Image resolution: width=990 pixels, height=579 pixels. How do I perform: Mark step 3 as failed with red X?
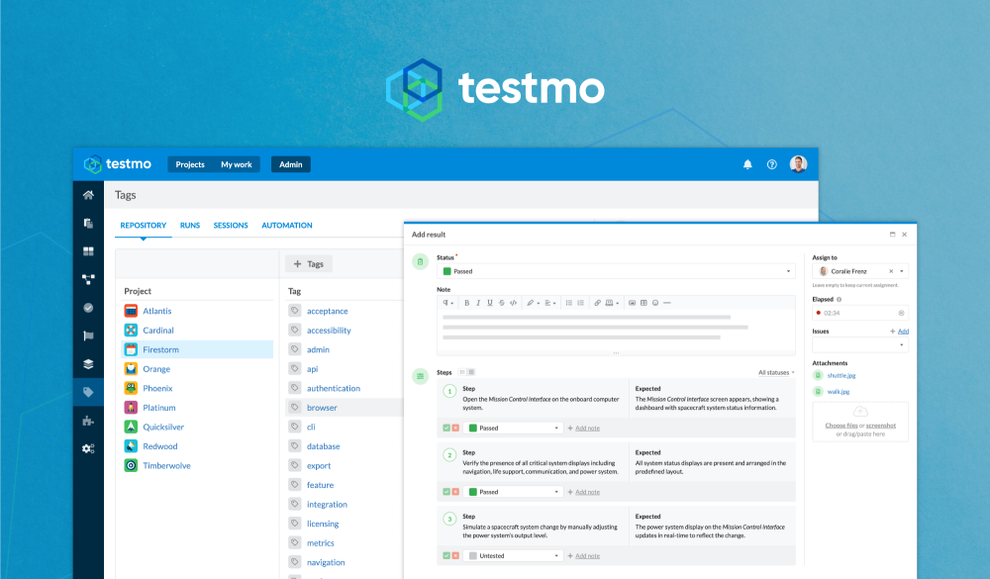(x=455, y=555)
